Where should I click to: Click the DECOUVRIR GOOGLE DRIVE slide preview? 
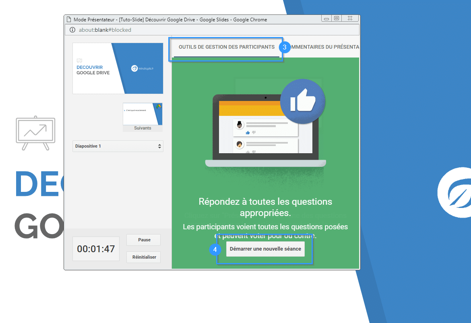pos(118,68)
